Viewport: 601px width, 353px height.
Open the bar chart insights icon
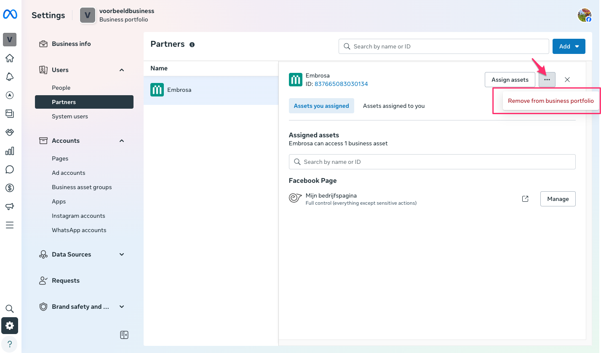(10, 151)
